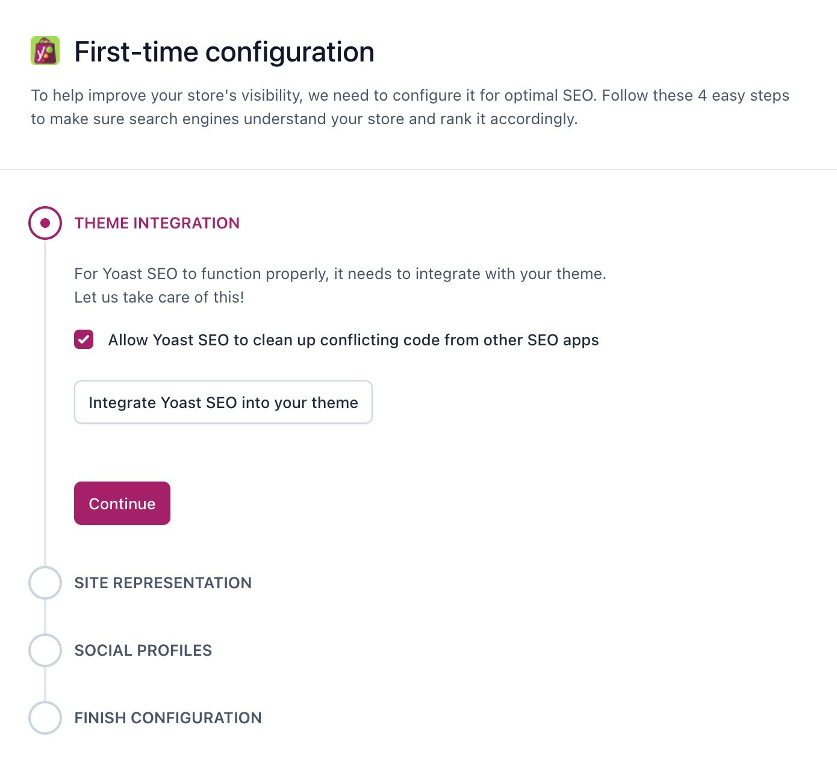The height and width of the screenshot is (763, 837).
Task: Click the 'Let us take care of this!' line
Action: 159,298
